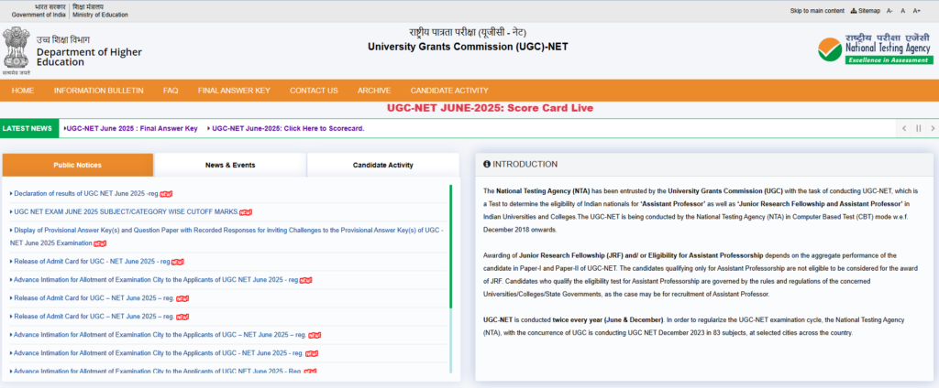Click the Hindi UGC-NET title text
Viewport: 939px width, 388px height.
pyautogui.click(x=468, y=32)
